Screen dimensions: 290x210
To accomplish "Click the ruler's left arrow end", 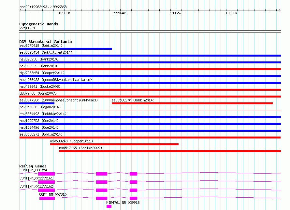I will 20,10.
